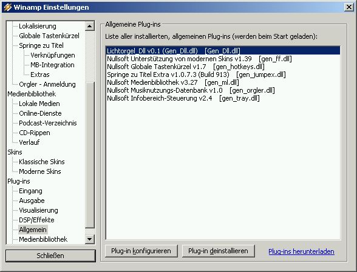Image resolution: width=357 pixels, height=272 pixels.
Task: Open Visualisierung plug-ins page
Action: click(38, 210)
